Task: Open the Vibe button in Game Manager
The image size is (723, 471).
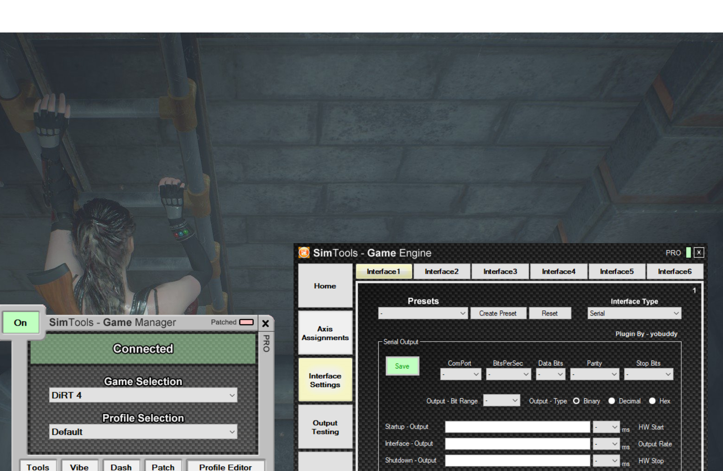Action: [x=79, y=466]
